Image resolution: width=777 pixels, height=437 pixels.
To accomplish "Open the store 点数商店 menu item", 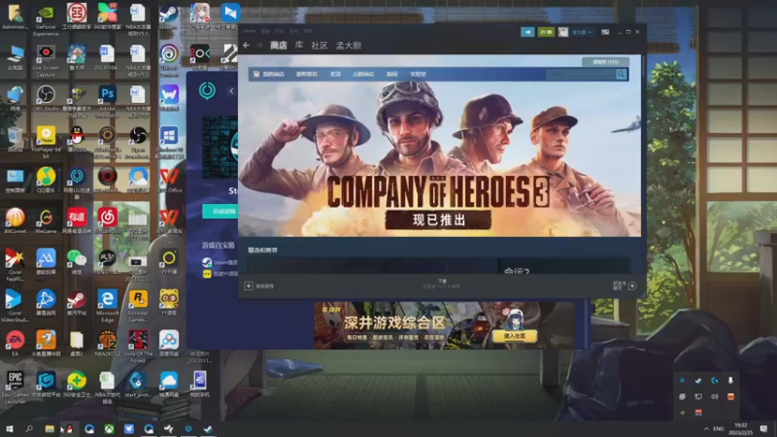I will (362, 75).
